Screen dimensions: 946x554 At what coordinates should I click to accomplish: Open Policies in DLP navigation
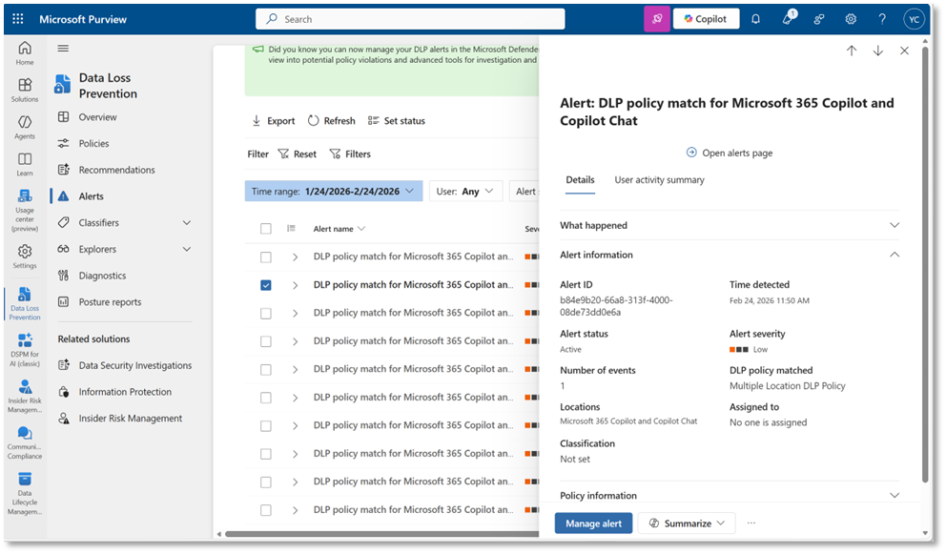point(93,144)
